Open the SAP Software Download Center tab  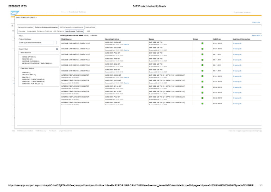(71, 27)
